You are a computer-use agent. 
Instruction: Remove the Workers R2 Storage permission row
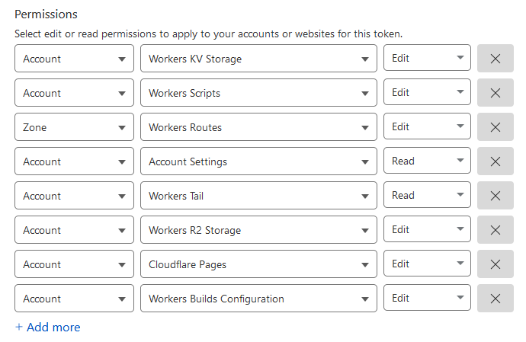tap(496, 230)
